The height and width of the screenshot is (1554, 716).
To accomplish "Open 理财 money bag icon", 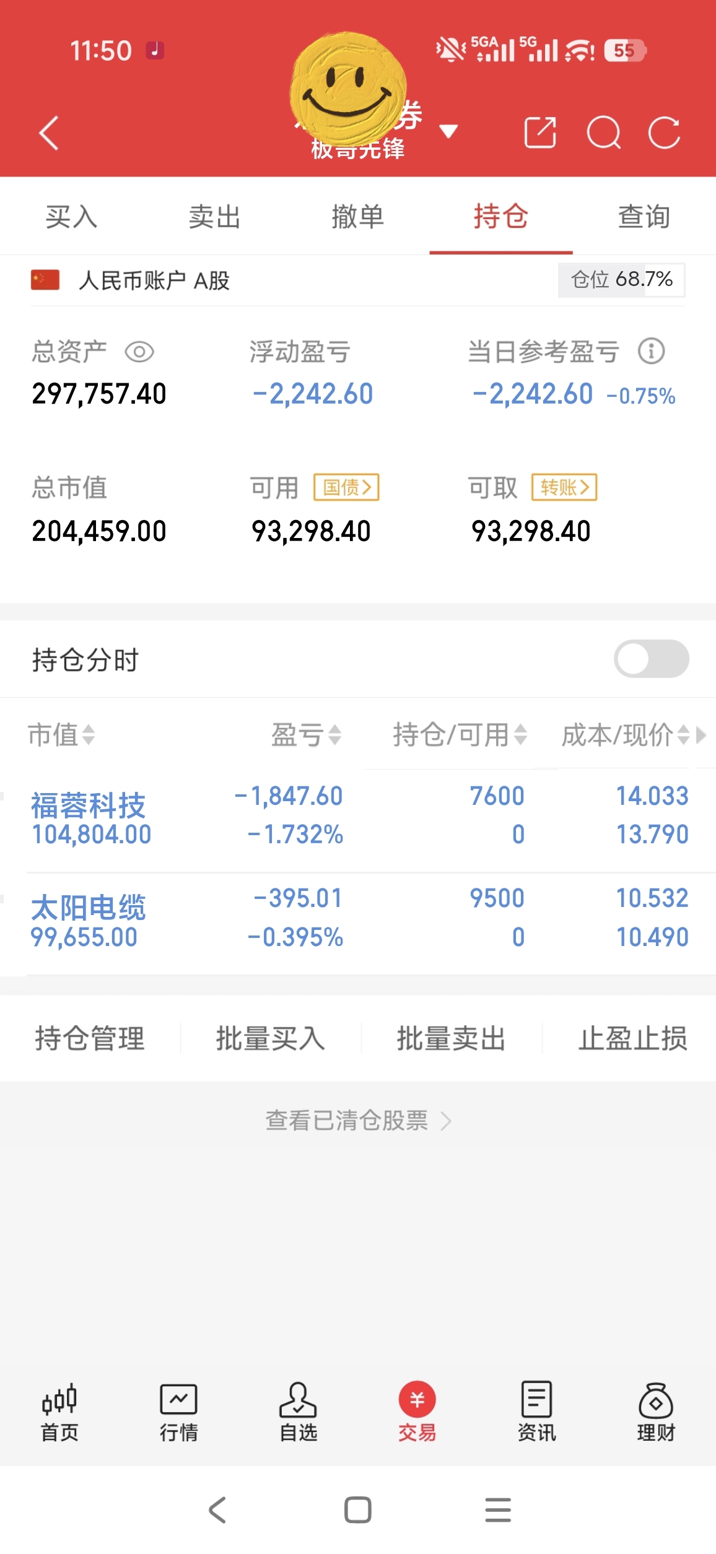I will tap(656, 1412).
